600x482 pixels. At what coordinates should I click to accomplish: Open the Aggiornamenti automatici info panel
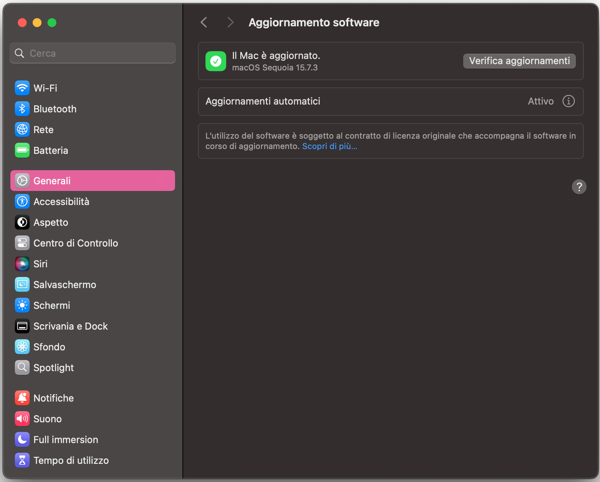568,101
